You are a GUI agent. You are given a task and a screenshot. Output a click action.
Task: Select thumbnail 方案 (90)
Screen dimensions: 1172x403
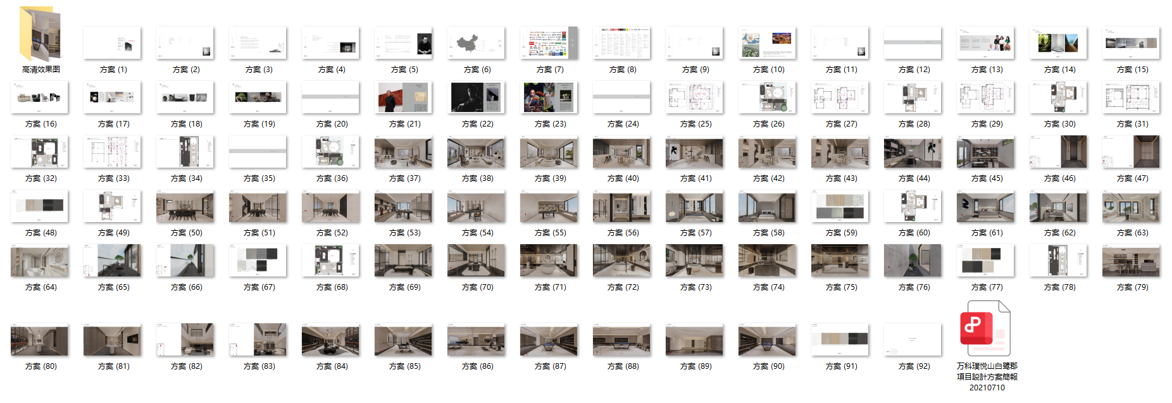(x=767, y=340)
